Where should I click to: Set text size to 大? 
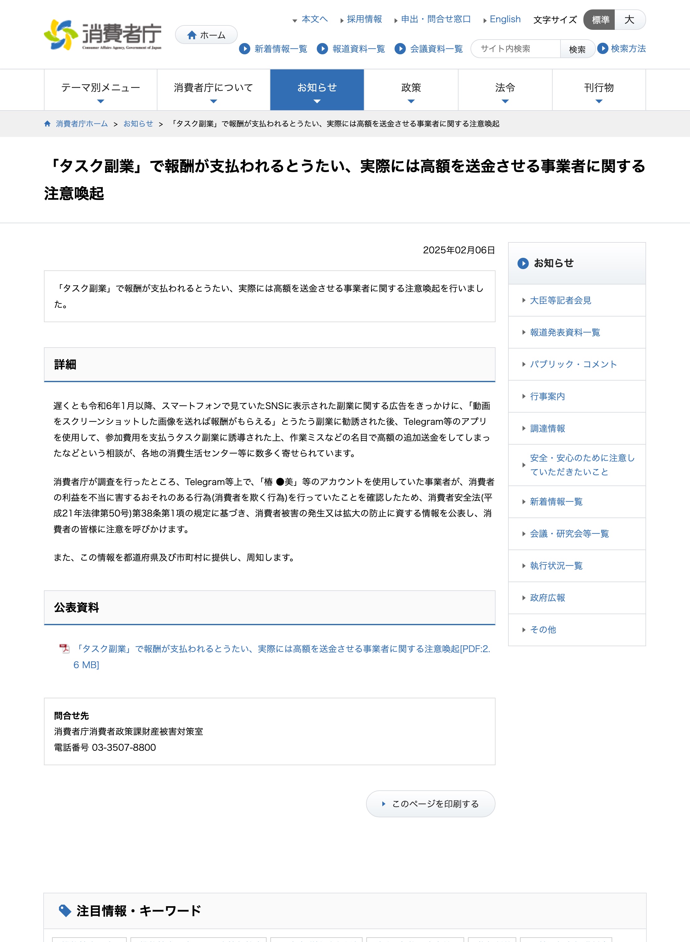[630, 20]
